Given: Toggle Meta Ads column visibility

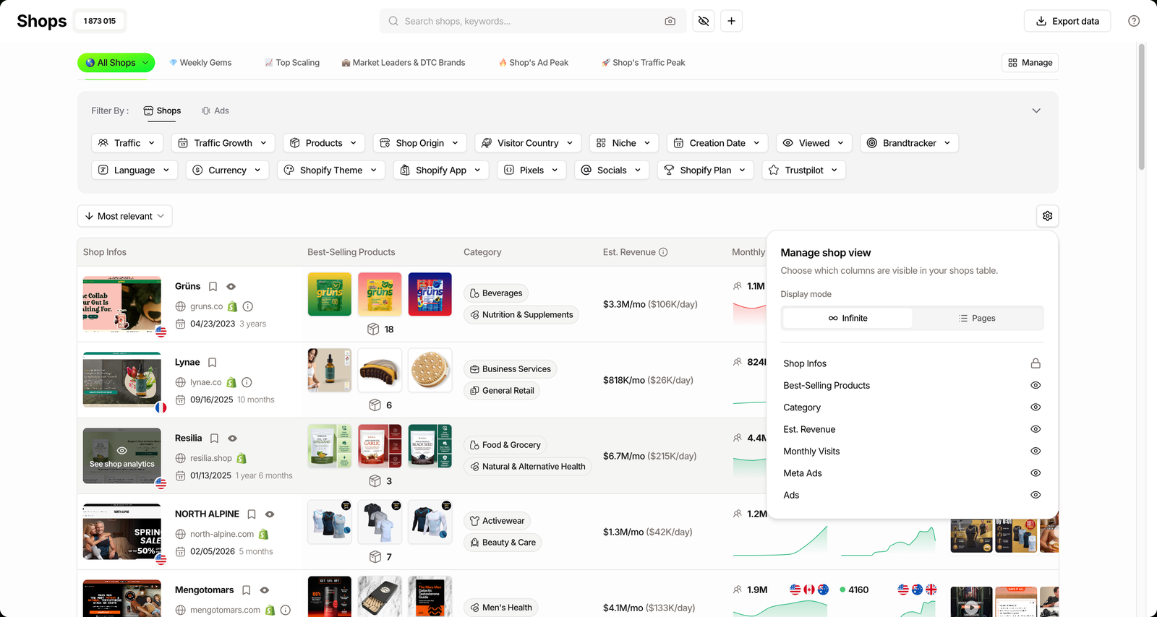Looking at the screenshot, I should tap(1036, 473).
